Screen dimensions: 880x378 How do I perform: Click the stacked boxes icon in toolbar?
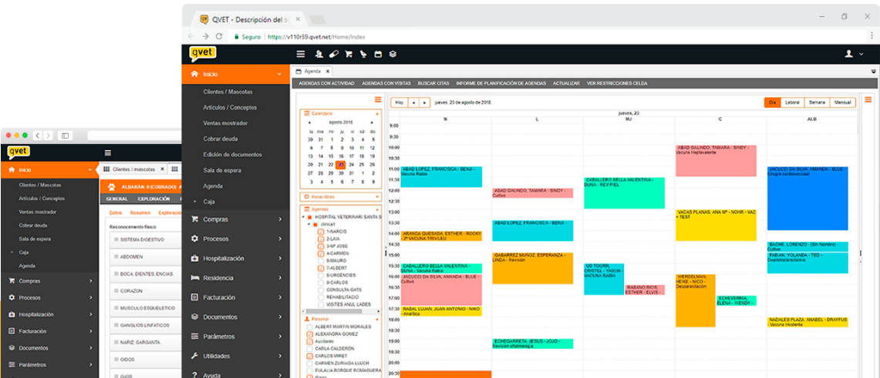coord(393,54)
